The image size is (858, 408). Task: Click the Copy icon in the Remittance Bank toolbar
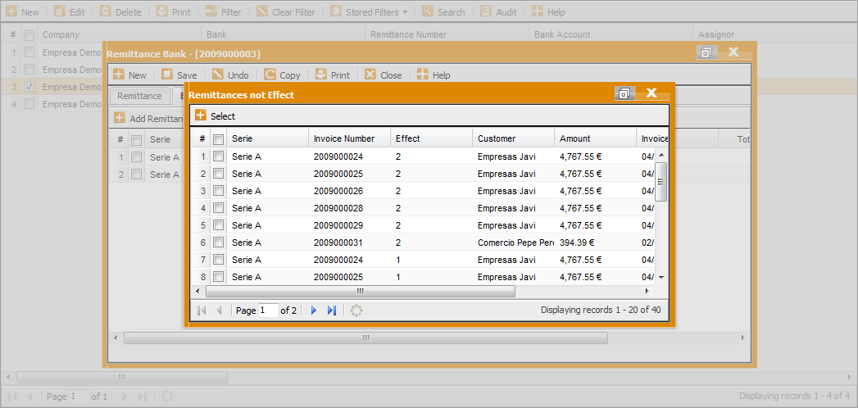(x=270, y=75)
